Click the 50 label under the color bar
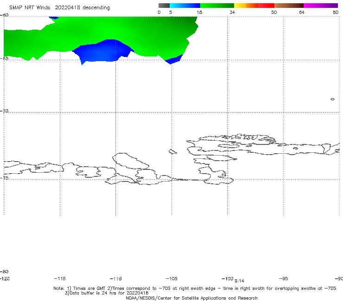Viewport: 343px width, 301px height. [x=274, y=12]
